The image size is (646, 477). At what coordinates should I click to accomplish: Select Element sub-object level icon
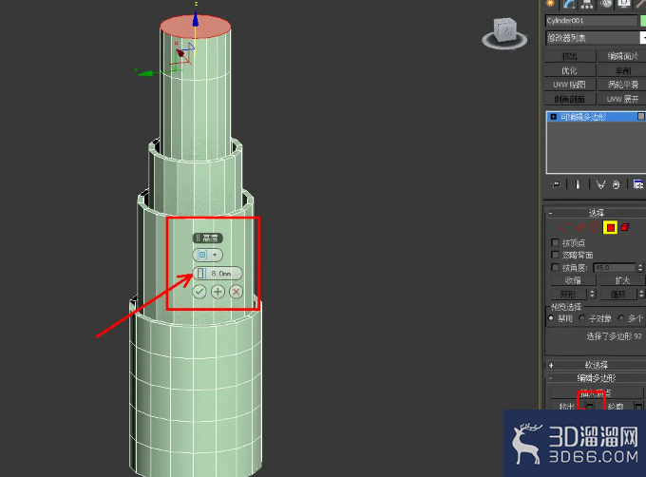tap(625, 227)
